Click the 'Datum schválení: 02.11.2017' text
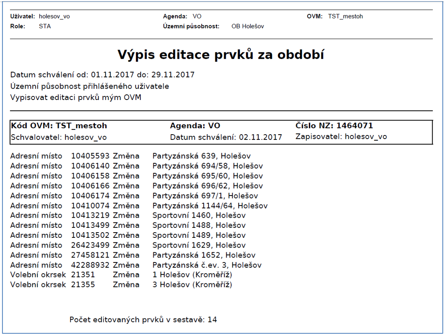This screenshot has width=444, height=335. 226,137
